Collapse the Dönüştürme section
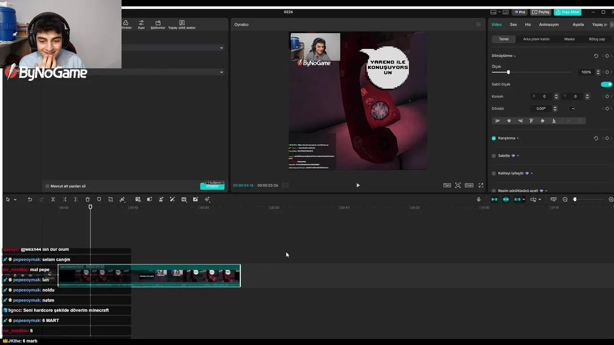The height and width of the screenshot is (345, 614). click(515, 56)
